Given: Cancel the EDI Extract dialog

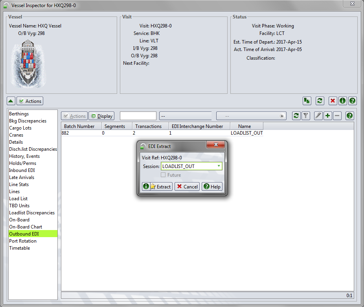Looking at the screenshot, I should pos(187,186).
